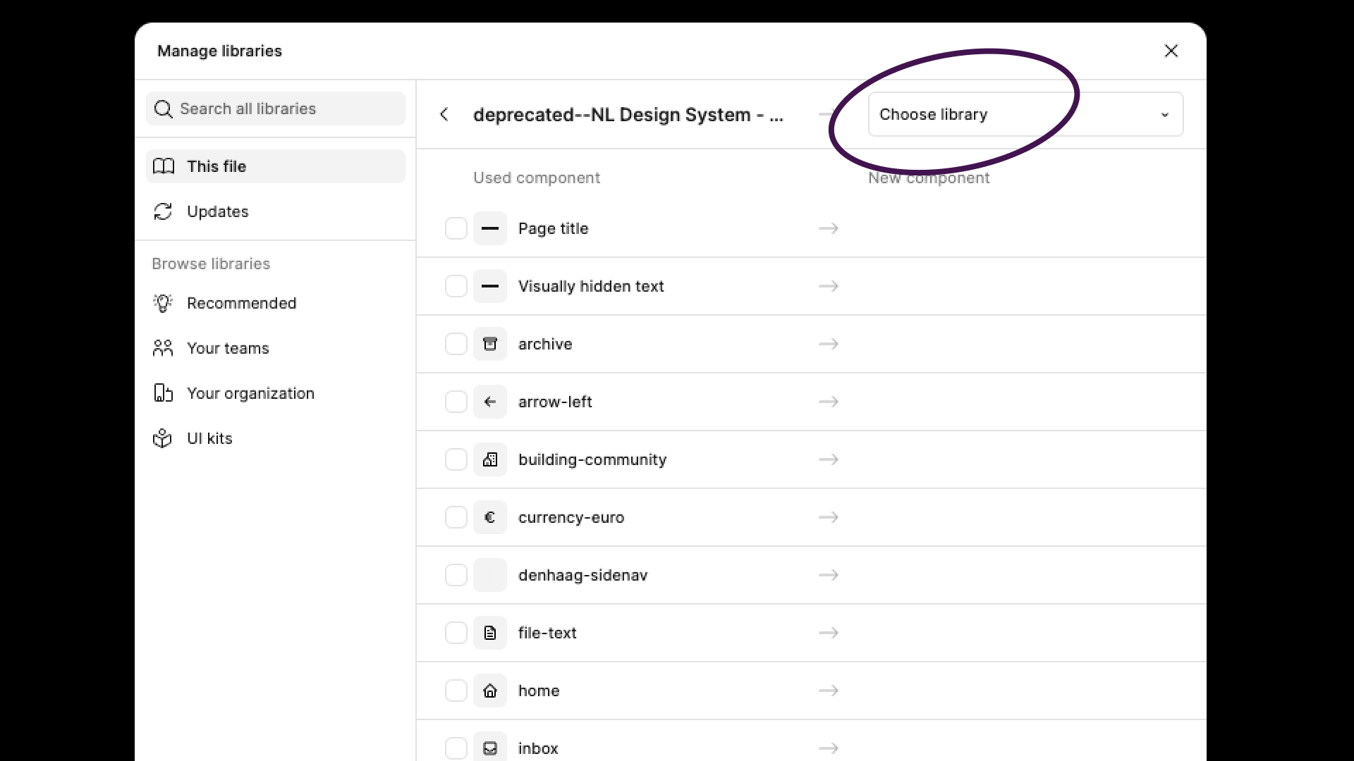Browse UI kits libraries
This screenshot has height=761, width=1354.
tap(209, 438)
